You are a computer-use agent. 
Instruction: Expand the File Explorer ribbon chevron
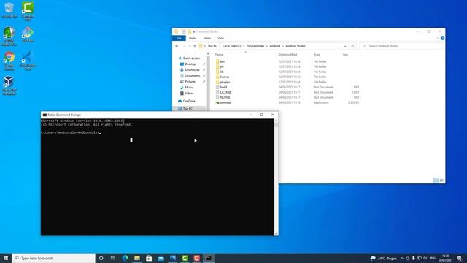437,38
